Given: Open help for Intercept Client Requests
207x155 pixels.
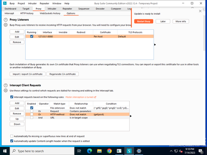Looking at the screenshot, I should pyautogui.click(x=5, y=85).
